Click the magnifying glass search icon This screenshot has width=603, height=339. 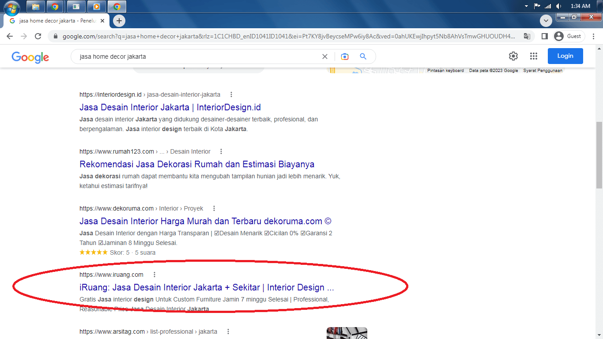[363, 56]
